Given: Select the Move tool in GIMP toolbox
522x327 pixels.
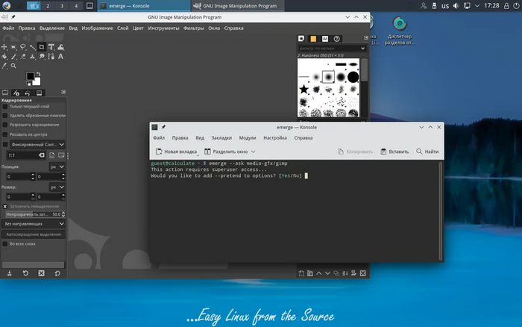Looking at the screenshot, I should click(x=4, y=47).
